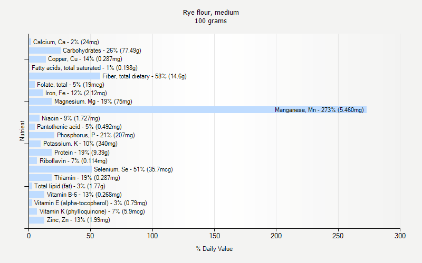Select the 'Thiamin - 19% (0.287mg)' label
The image size is (422, 263).
coord(87,178)
